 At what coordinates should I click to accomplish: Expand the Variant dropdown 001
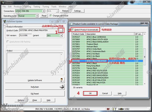61,35
